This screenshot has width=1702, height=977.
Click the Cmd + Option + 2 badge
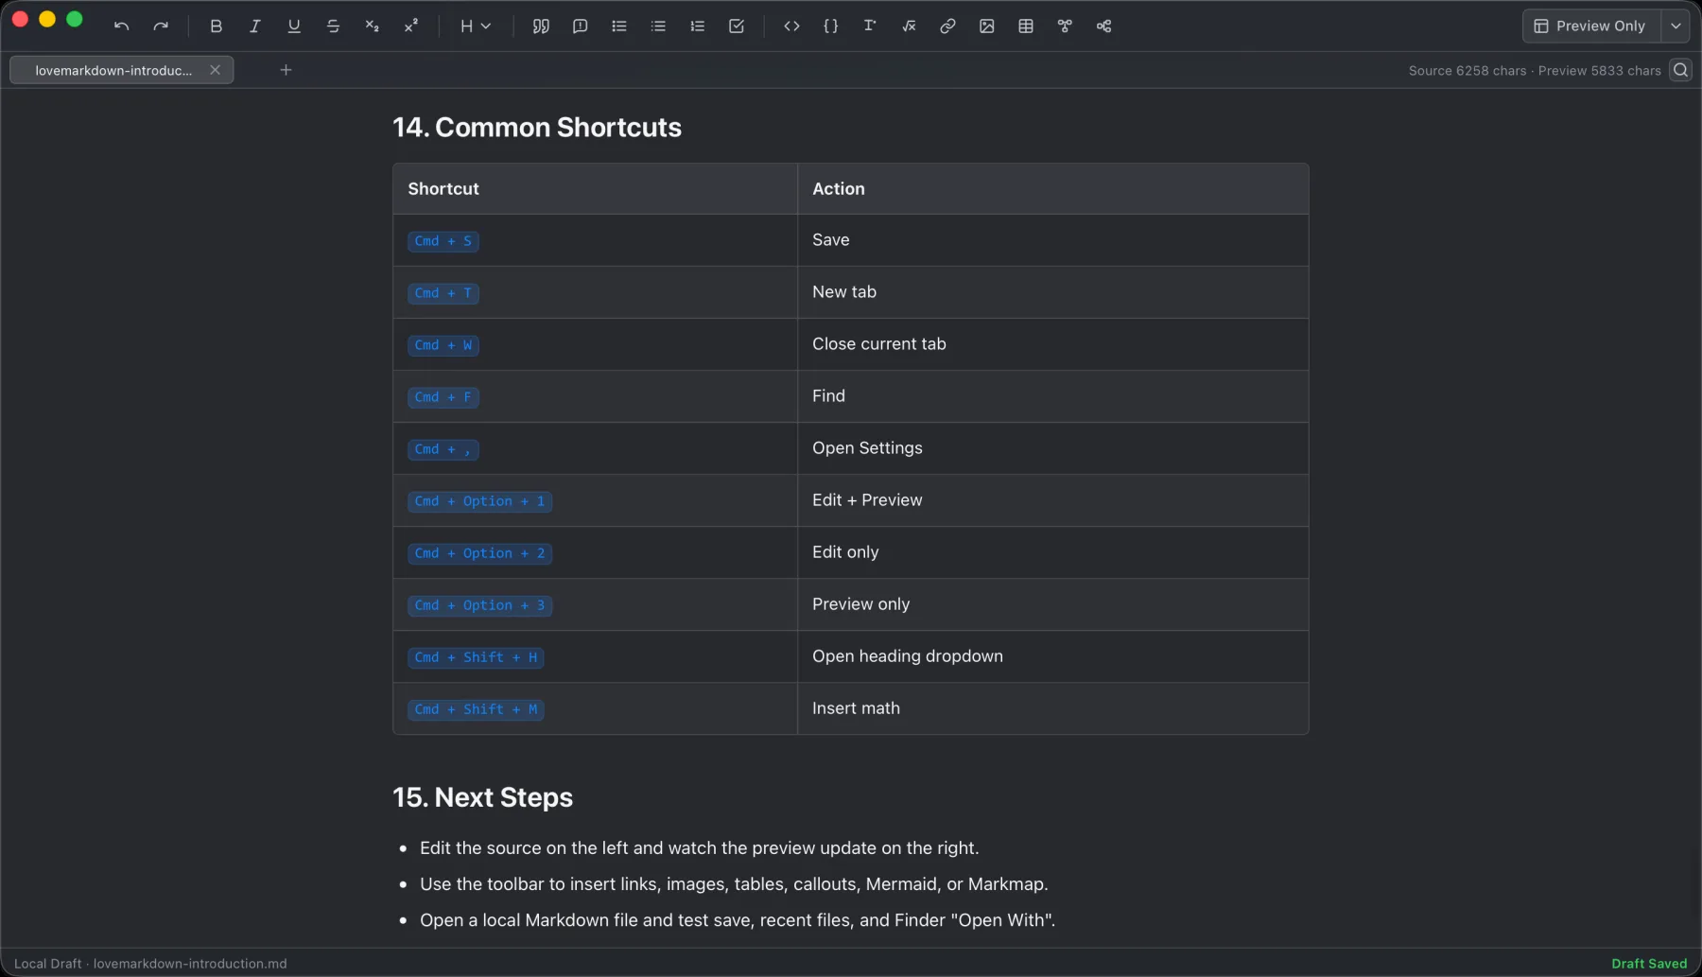[x=480, y=553]
